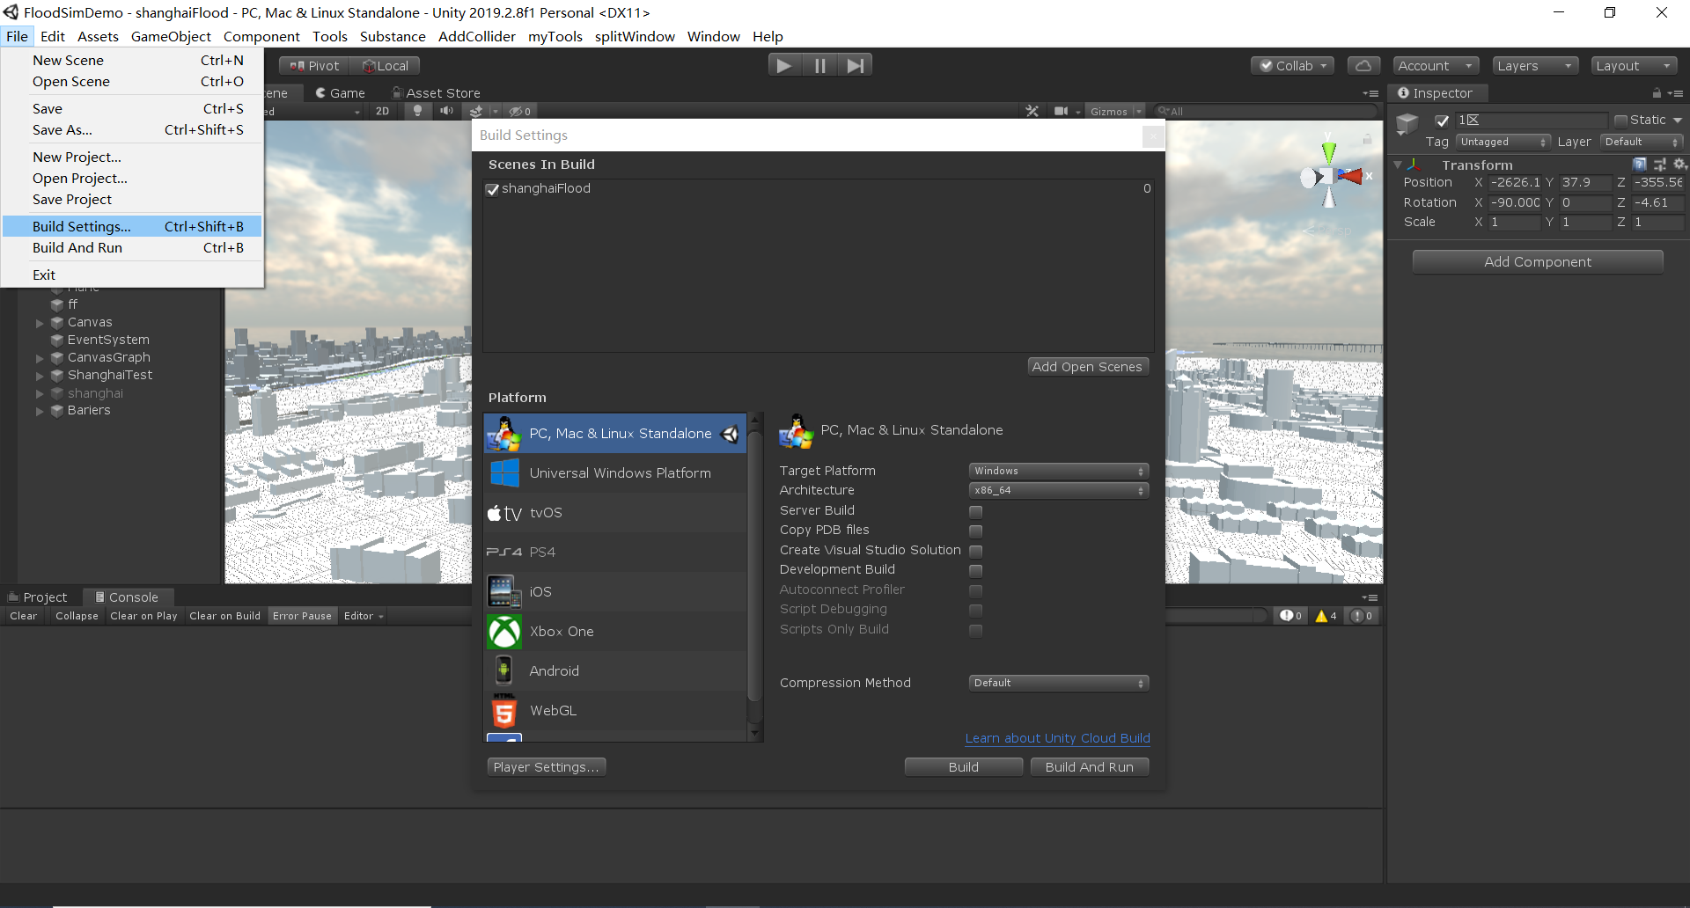This screenshot has height=908, width=1690.
Task: Open the Layers dropdown in the toolbar
Action: (1534, 66)
